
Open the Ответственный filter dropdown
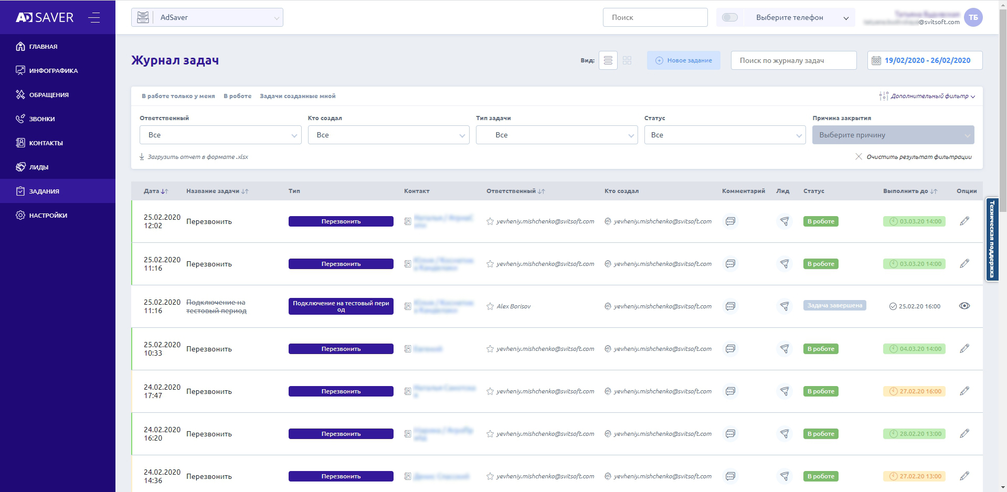point(220,135)
